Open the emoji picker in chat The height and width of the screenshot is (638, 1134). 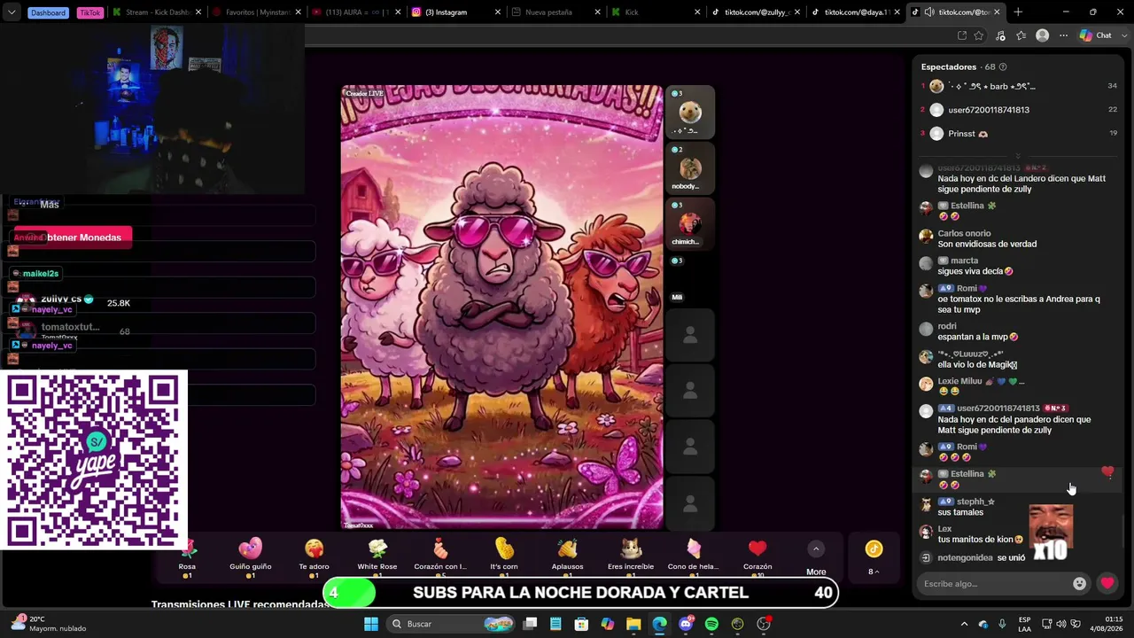click(1079, 583)
